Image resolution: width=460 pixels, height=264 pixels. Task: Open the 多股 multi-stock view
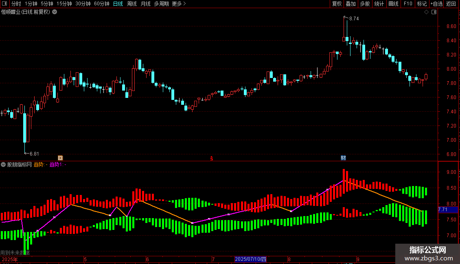click(365, 4)
